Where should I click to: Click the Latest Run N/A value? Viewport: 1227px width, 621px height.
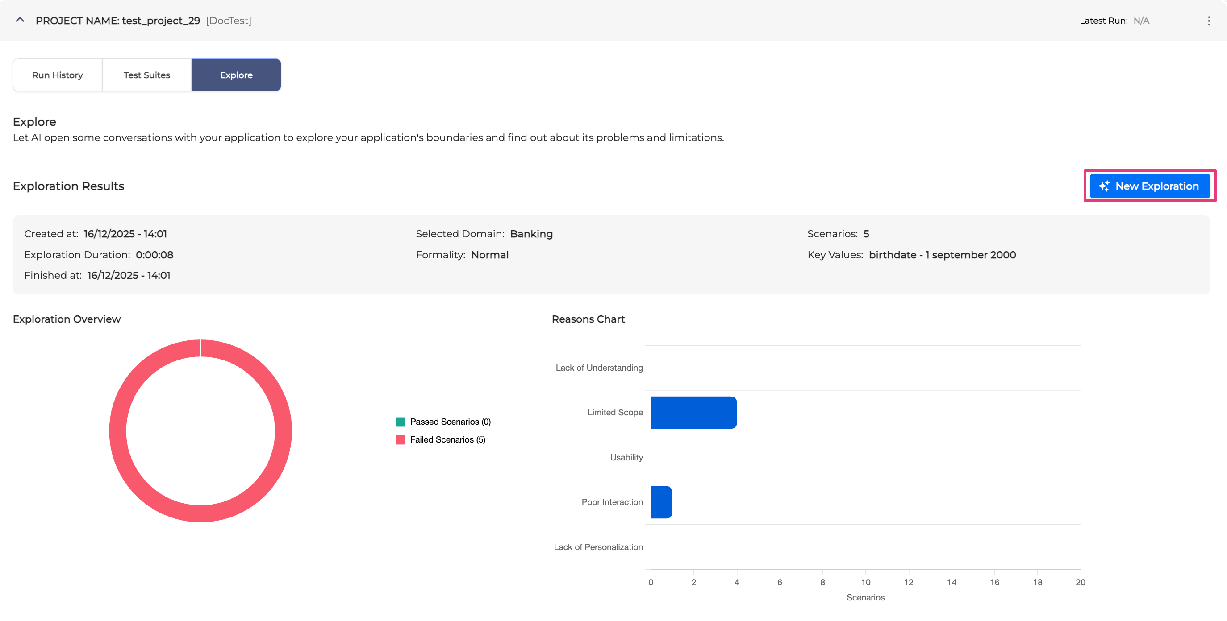tap(1141, 21)
